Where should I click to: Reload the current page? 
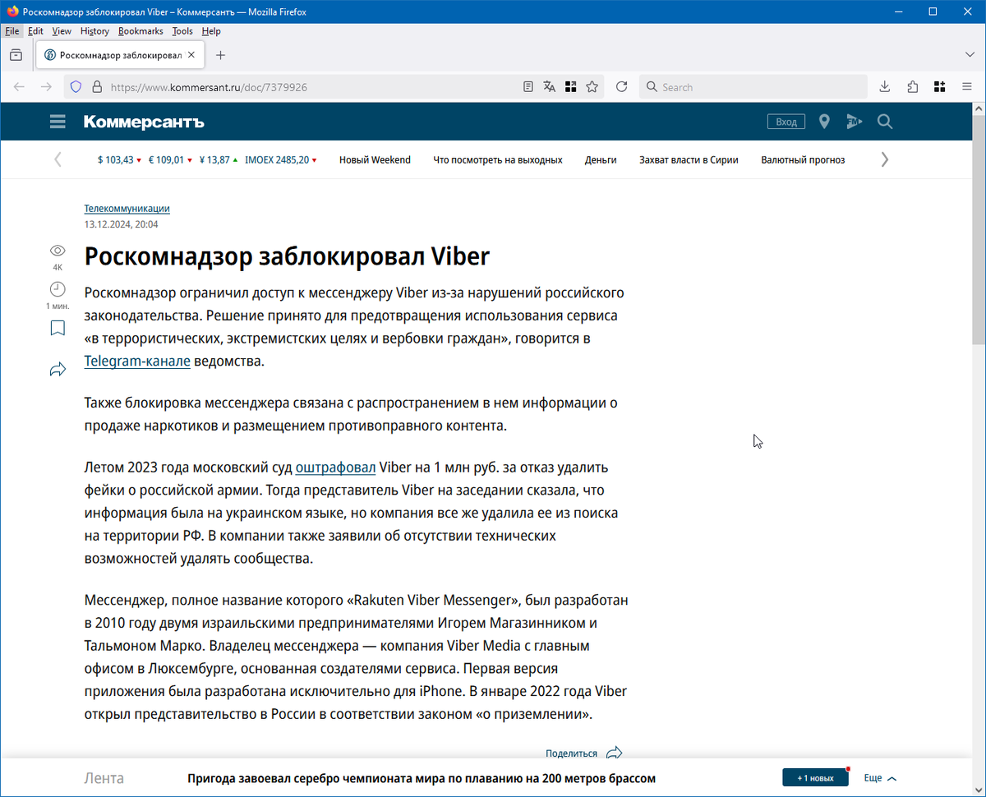(x=622, y=86)
